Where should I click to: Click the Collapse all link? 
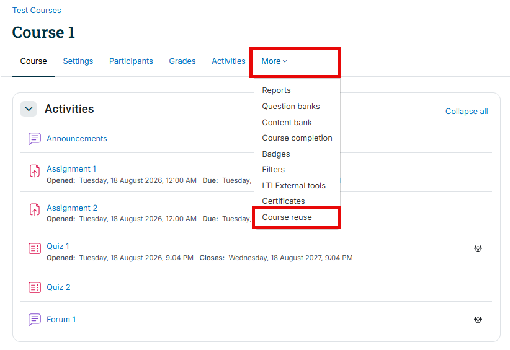pyautogui.click(x=467, y=112)
